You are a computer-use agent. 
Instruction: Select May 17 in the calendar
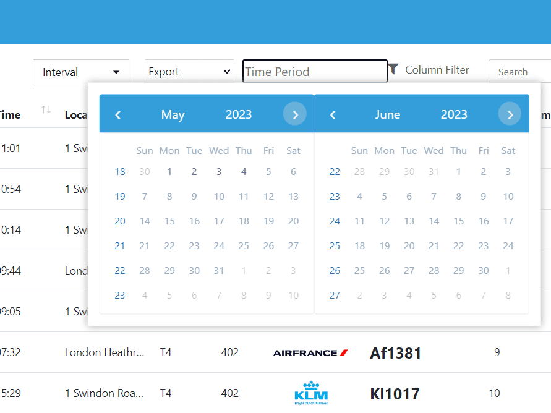click(x=219, y=221)
